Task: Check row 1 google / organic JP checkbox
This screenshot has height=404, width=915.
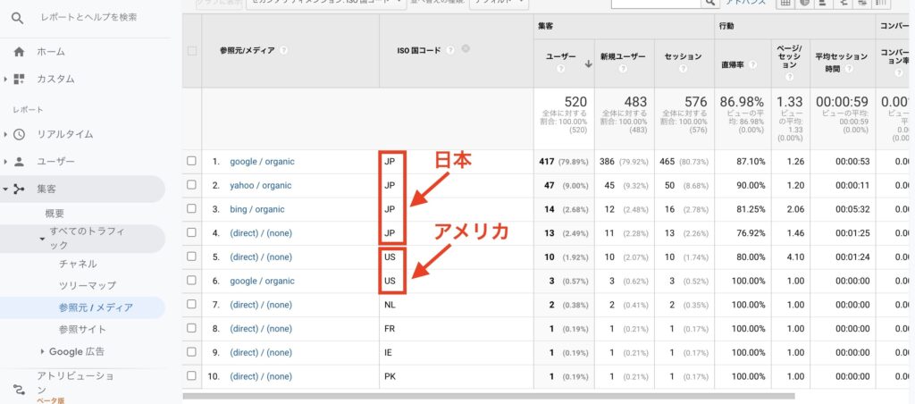Action: [x=191, y=161]
